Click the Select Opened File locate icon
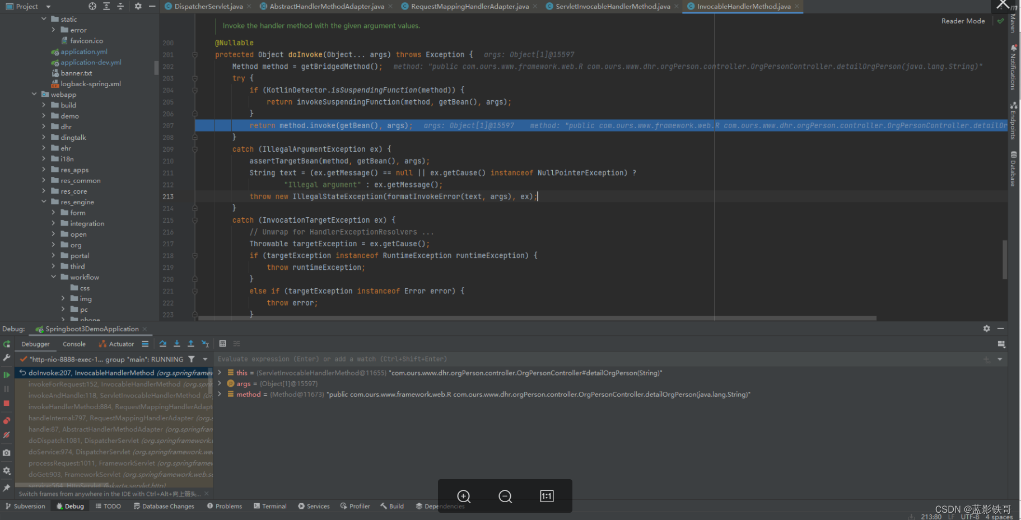1021x520 pixels. point(92,6)
